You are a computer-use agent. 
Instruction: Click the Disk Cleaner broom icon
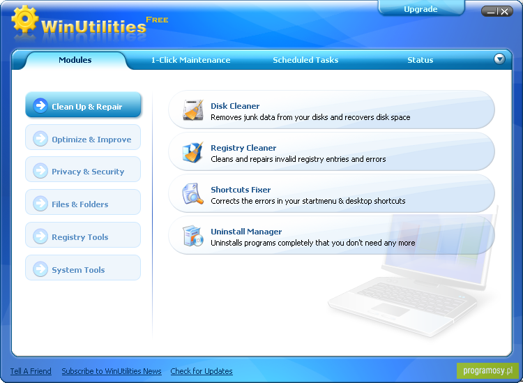[x=193, y=110]
